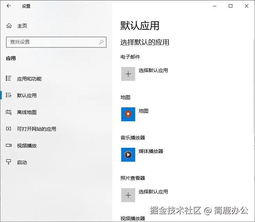Go to 主页 home icon
Image resolution: width=255 pixels, height=222 pixels.
click(9, 26)
